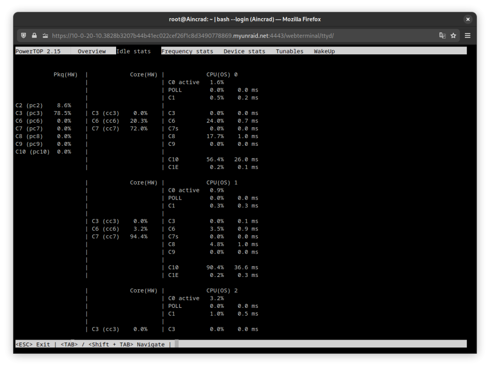Click the C8 (pc8) package row

click(x=43, y=137)
